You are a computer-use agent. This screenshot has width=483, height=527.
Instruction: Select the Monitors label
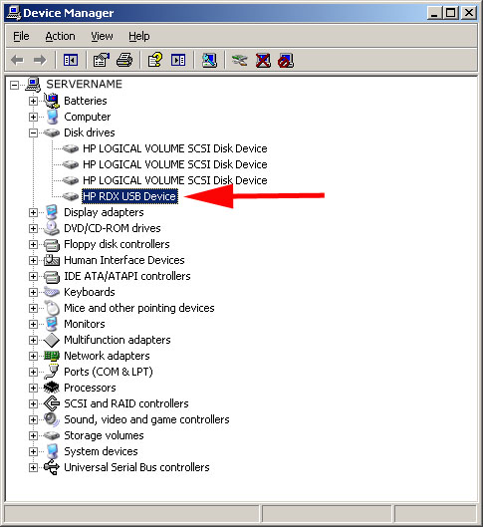[85, 324]
